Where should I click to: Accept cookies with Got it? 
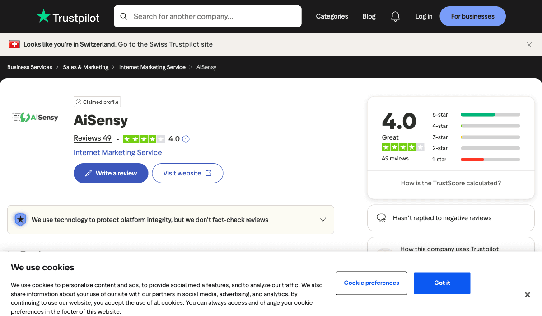pos(442,283)
